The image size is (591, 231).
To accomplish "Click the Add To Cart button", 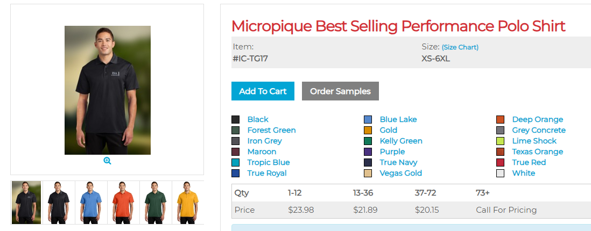I will pos(263,91).
